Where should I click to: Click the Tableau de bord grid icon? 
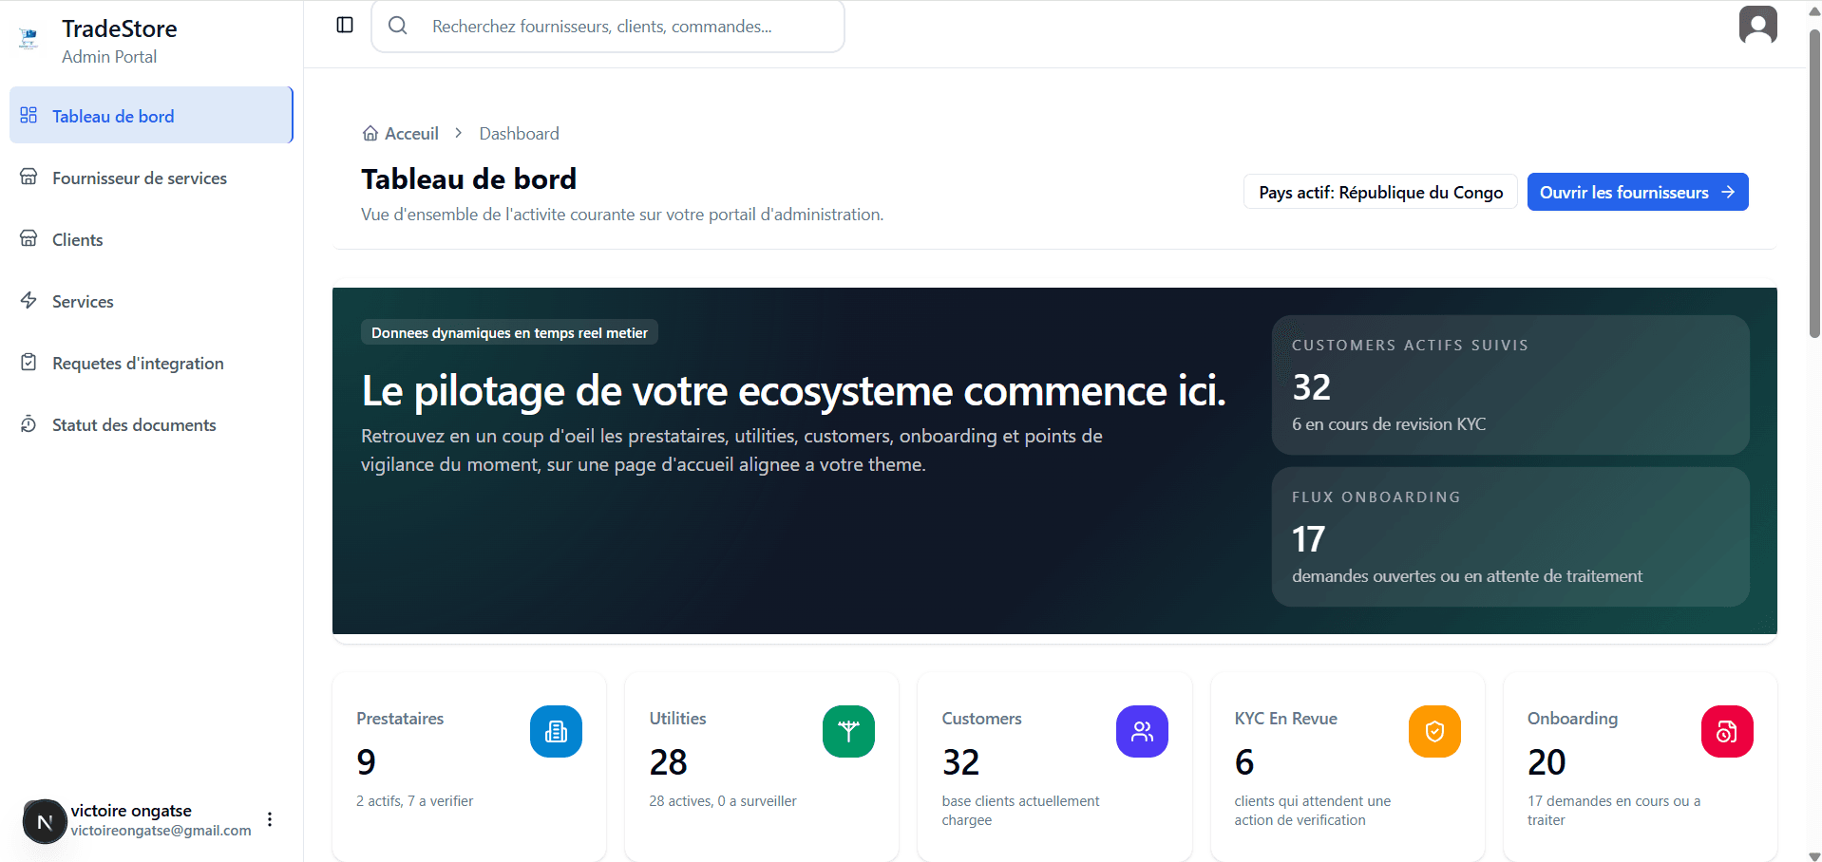(x=28, y=115)
